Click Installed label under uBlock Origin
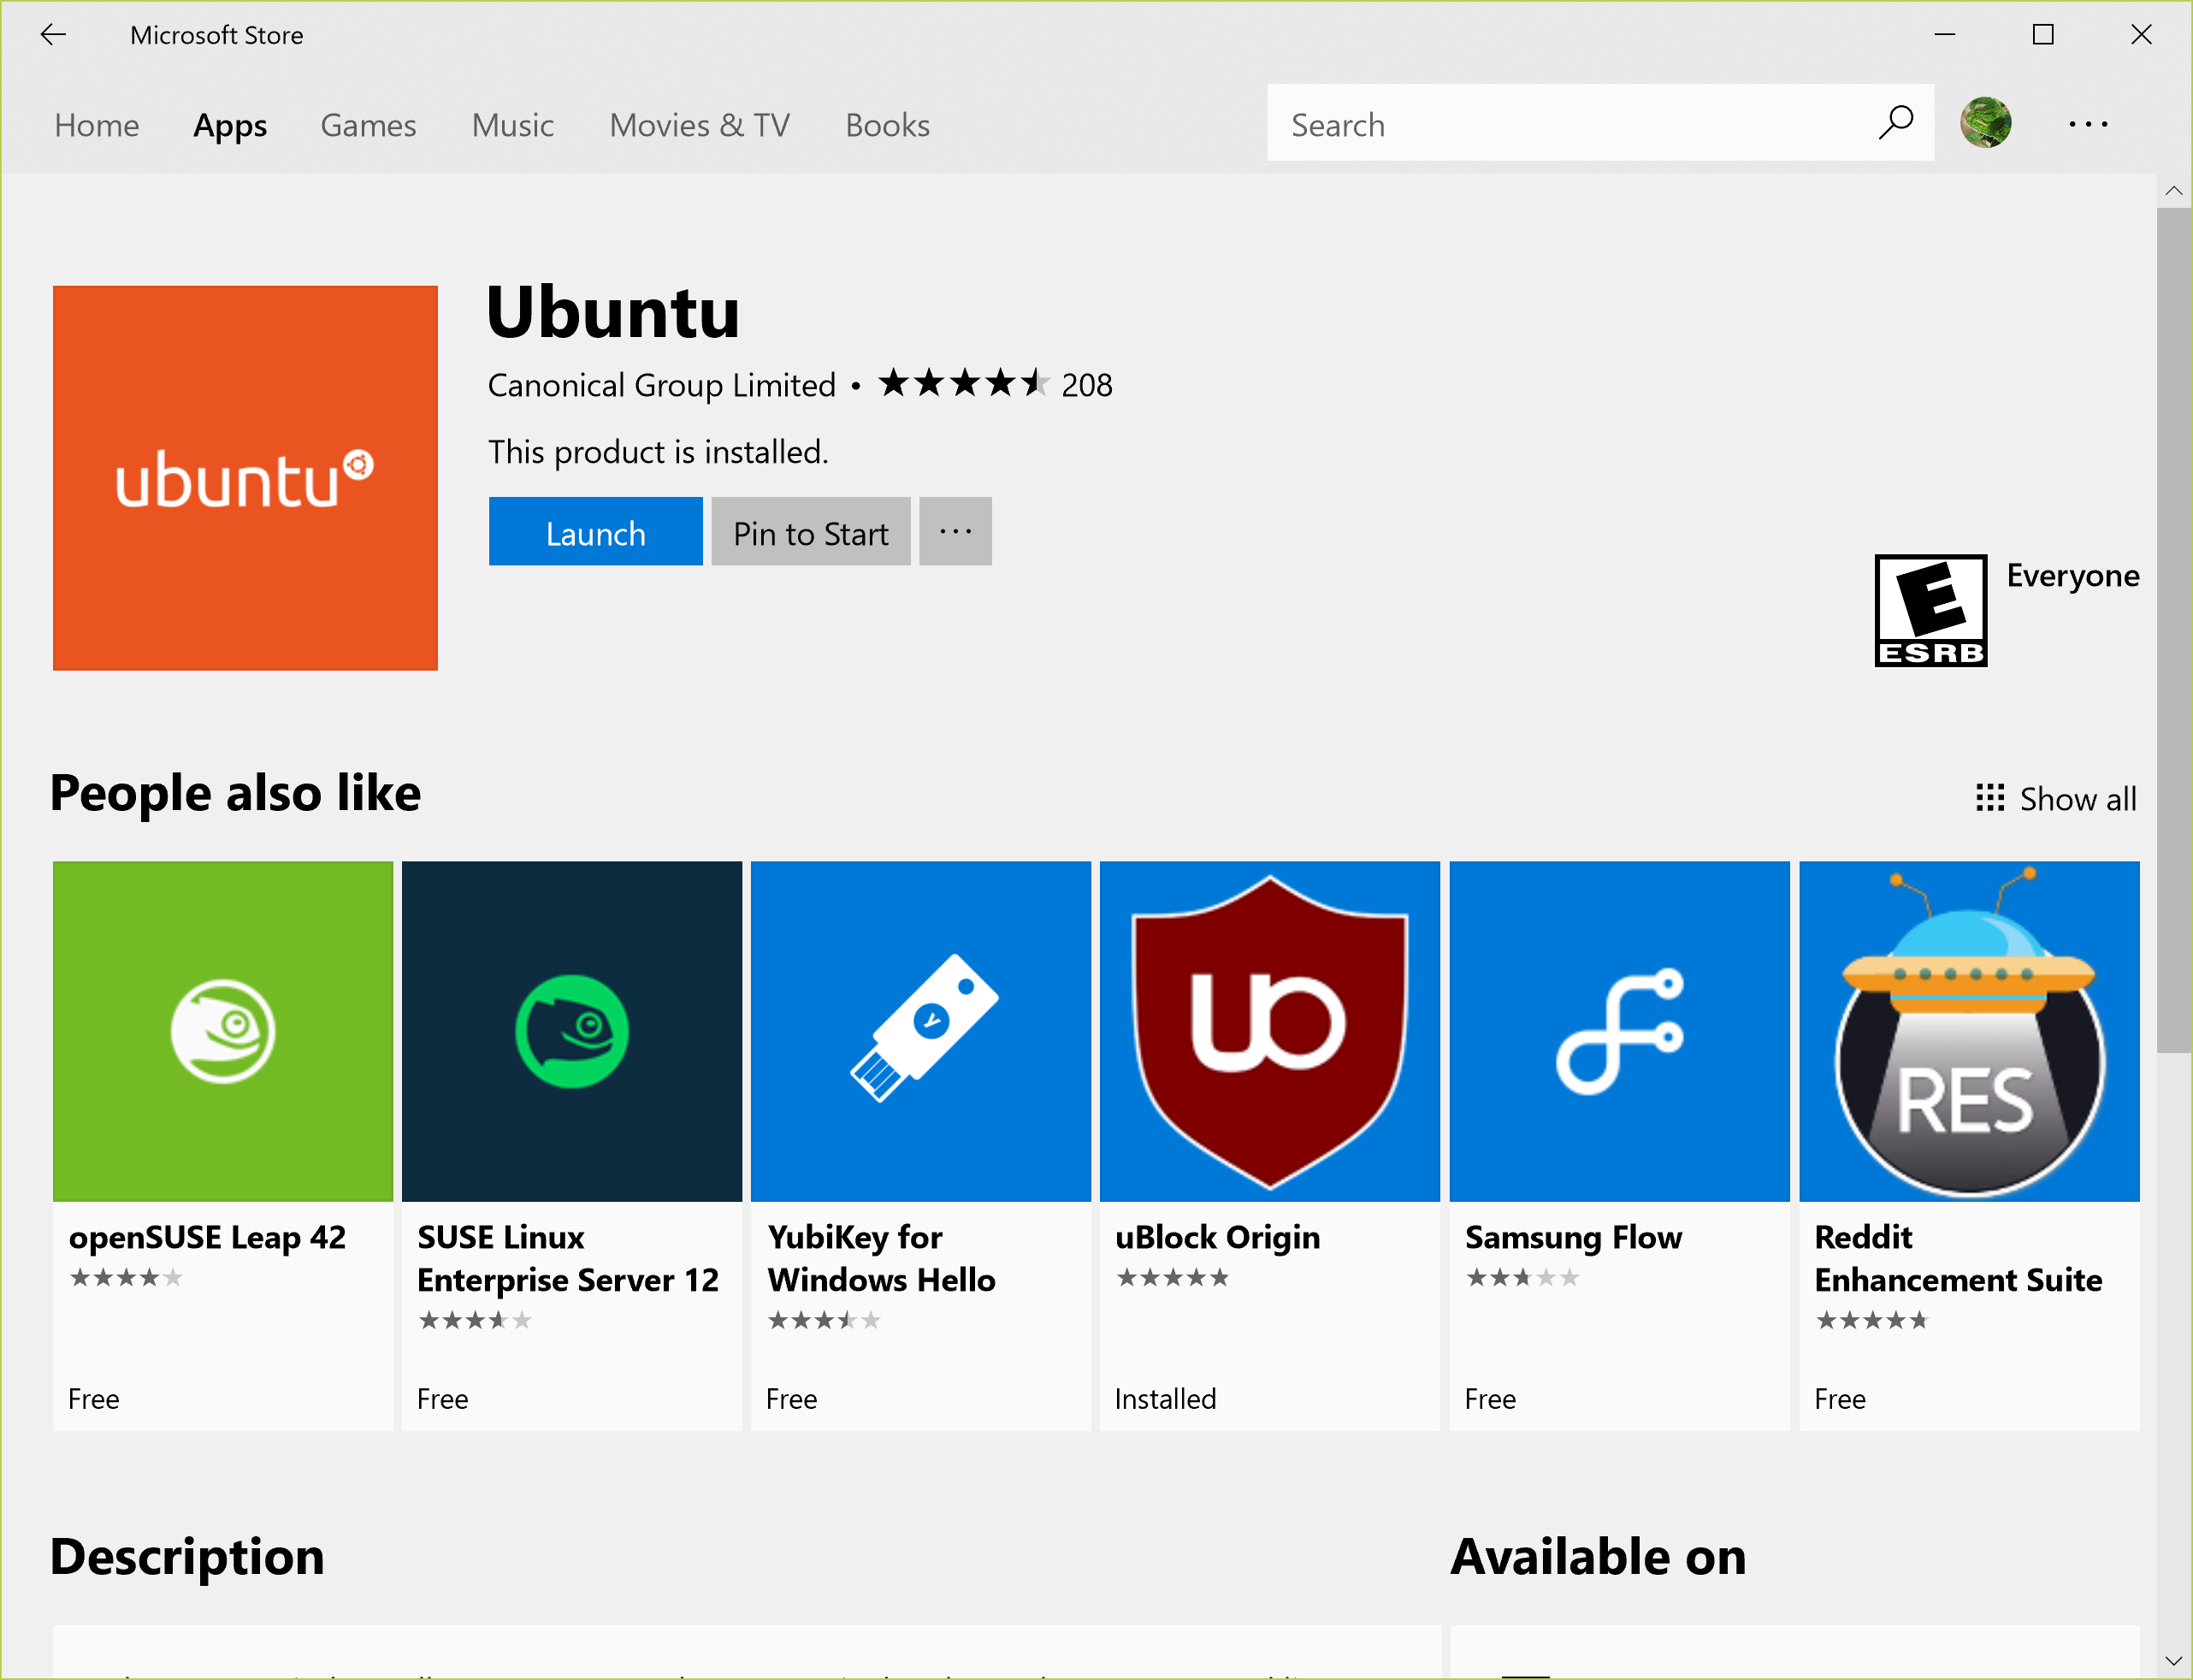The height and width of the screenshot is (1680, 2193). (1165, 1399)
